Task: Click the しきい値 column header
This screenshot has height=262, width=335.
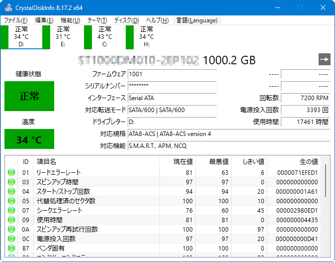Action: click(250, 161)
